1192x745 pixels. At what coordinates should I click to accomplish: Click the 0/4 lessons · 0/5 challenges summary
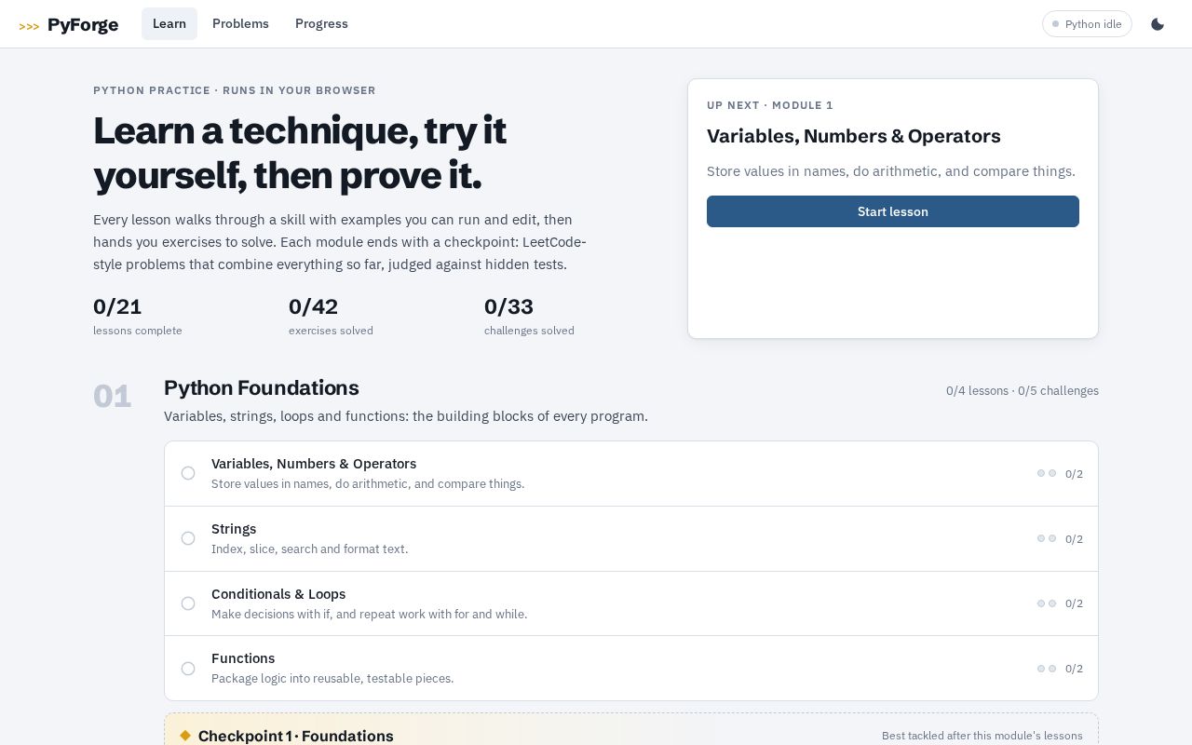point(1023,391)
